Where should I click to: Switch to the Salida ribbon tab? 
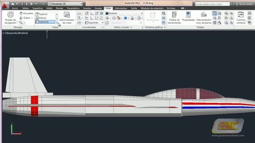pos(134,8)
